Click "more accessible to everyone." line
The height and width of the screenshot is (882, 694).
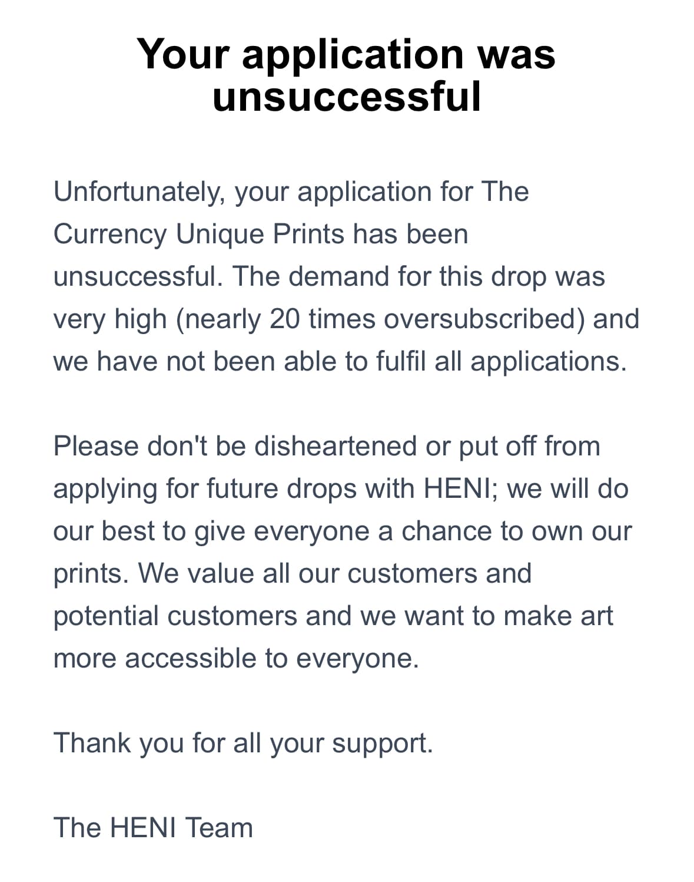[236, 658]
